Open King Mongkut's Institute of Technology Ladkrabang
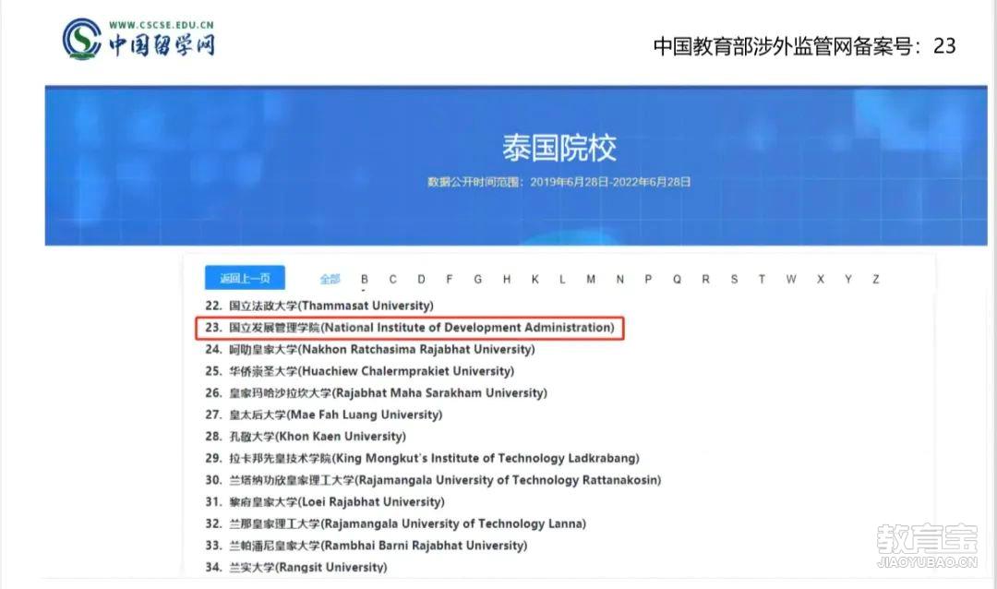Image resolution: width=997 pixels, height=589 pixels. pyautogui.click(x=422, y=458)
